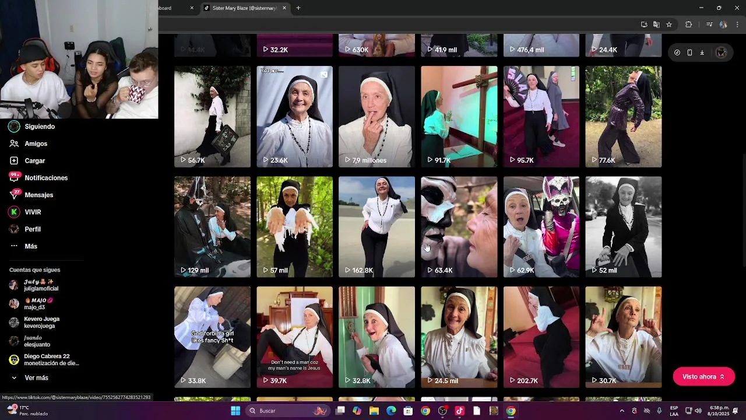The height and width of the screenshot is (420, 746).
Task: Open the media controls icon in Chrome
Action: [709, 24]
